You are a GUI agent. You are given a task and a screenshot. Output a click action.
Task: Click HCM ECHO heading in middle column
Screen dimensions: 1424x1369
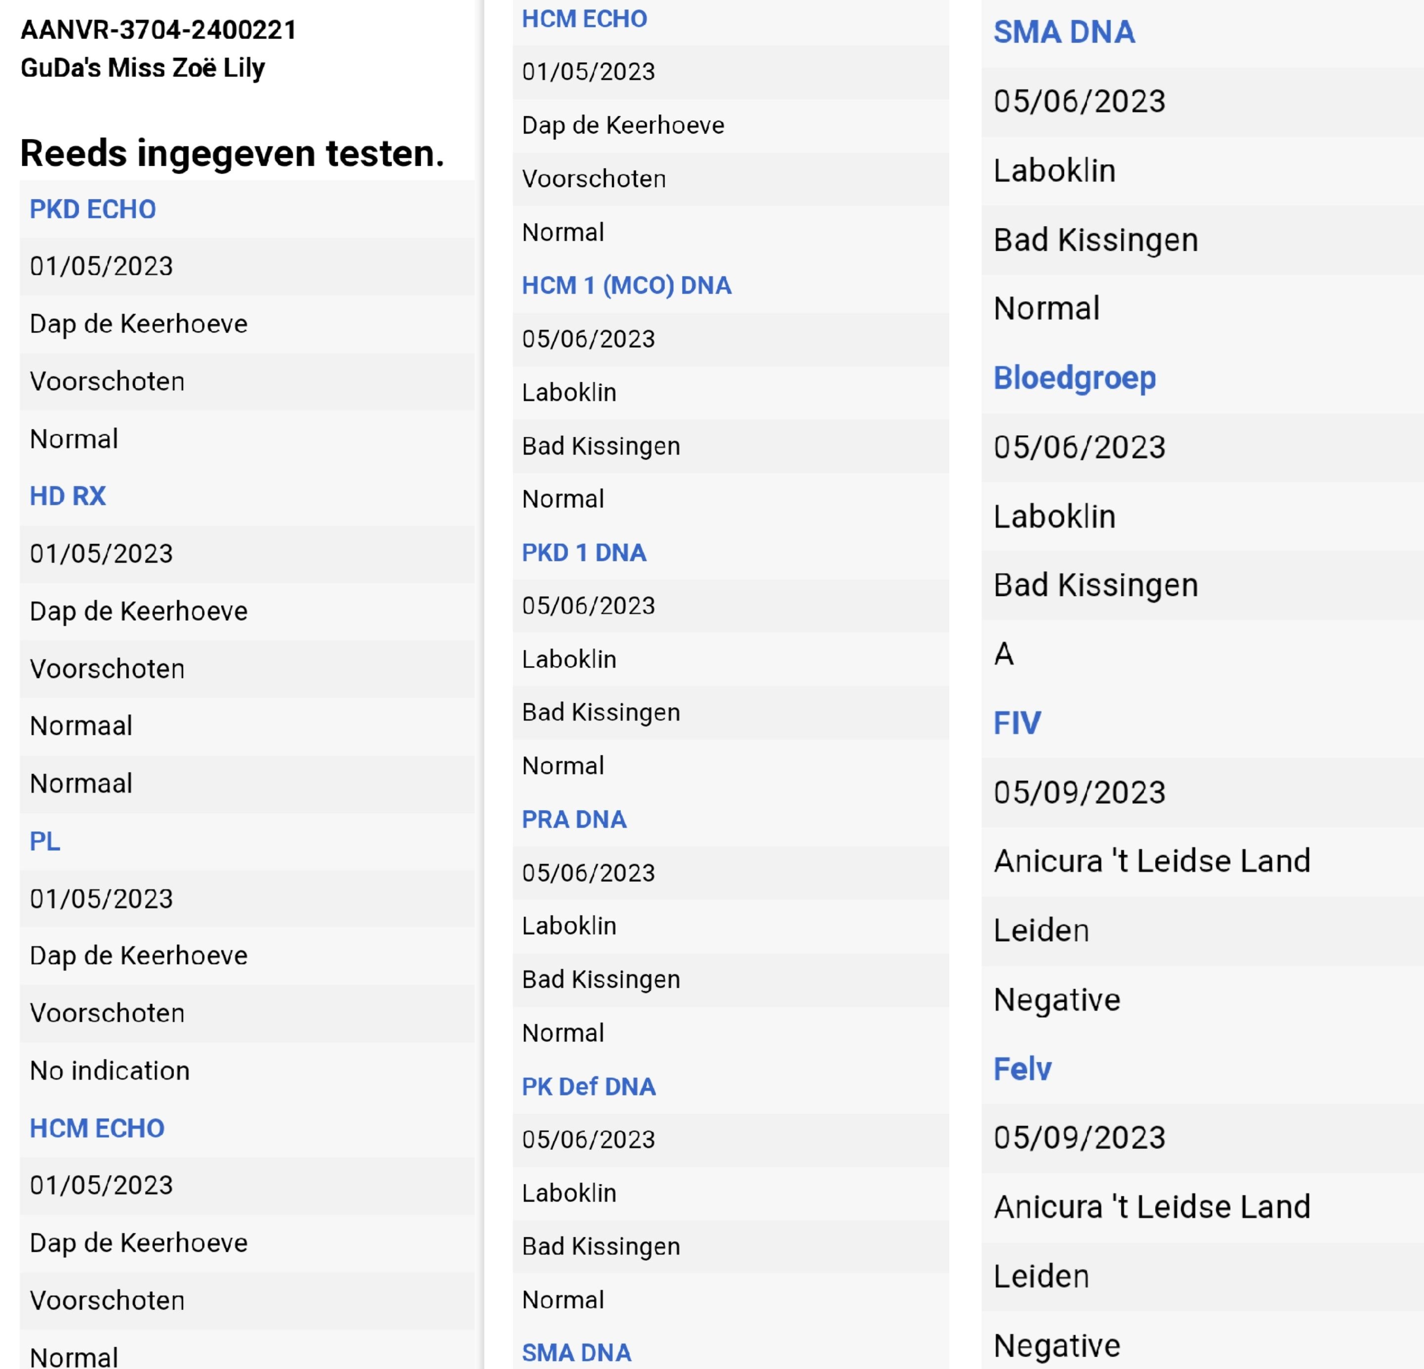[x=584, y=19]
